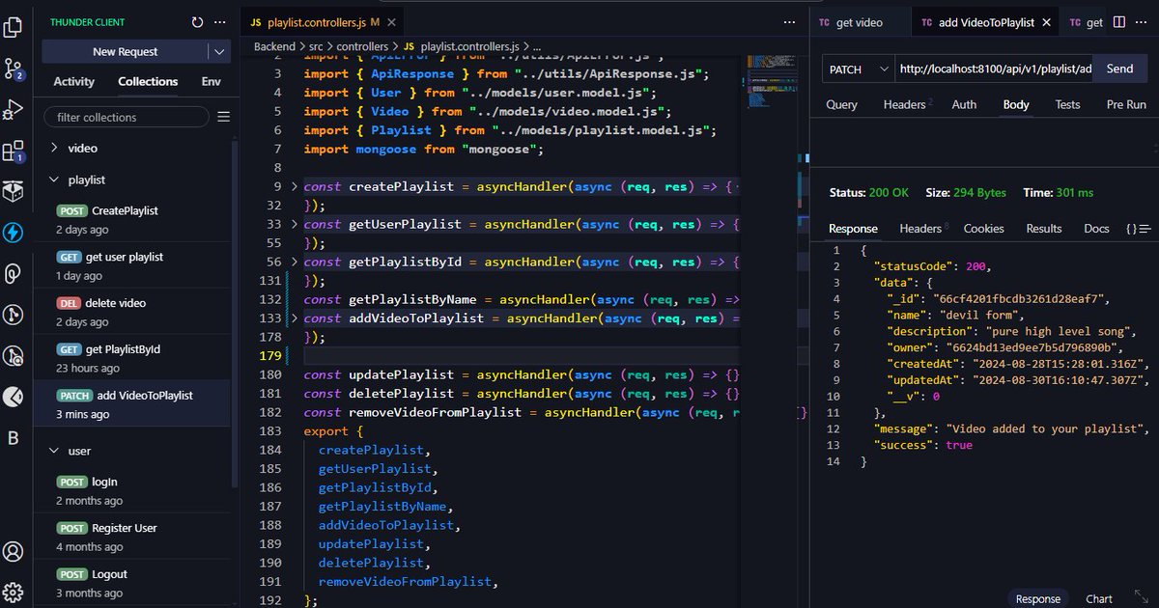Viewport: 1159px width, 608px height.
Task: Open the Tests request tab
Action: (x=1067, y=104)
